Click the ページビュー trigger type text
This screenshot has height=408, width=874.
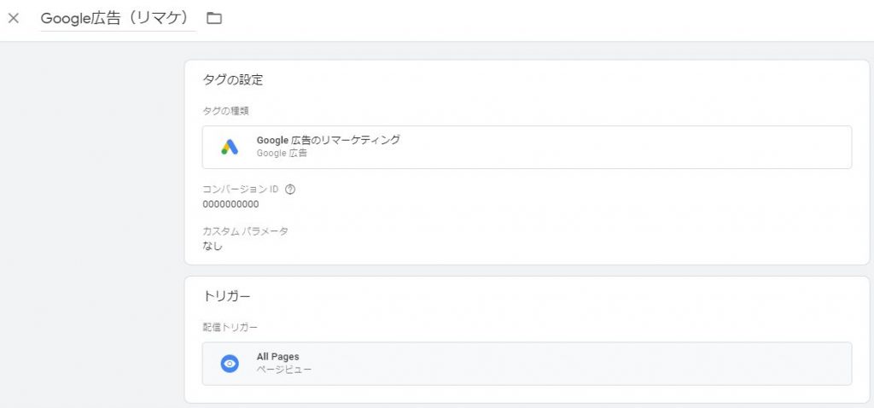[x=283, y=369]
